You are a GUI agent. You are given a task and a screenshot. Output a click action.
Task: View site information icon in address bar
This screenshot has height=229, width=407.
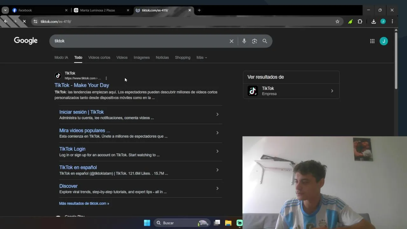coord(35,21)
